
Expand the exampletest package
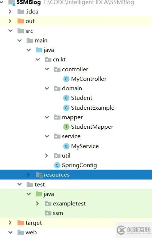click(38, 204)
